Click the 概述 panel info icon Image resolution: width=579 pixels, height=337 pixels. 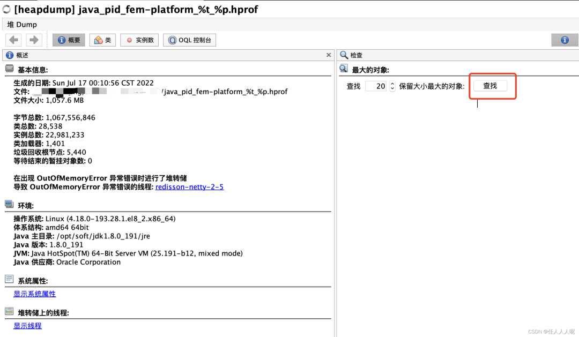pyautogui.click(x=10, y=55)
